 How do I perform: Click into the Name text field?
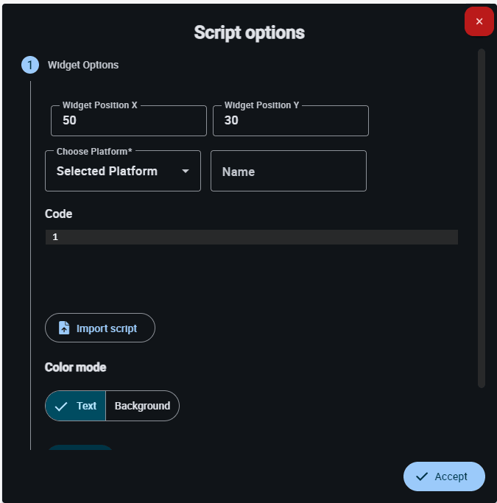(289, 171)
